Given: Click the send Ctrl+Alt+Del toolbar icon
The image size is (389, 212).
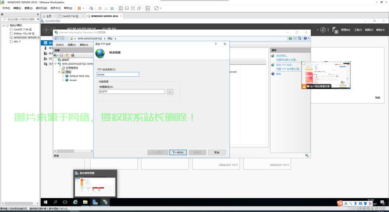Looking at the screenshot, I should click(91, 8).
